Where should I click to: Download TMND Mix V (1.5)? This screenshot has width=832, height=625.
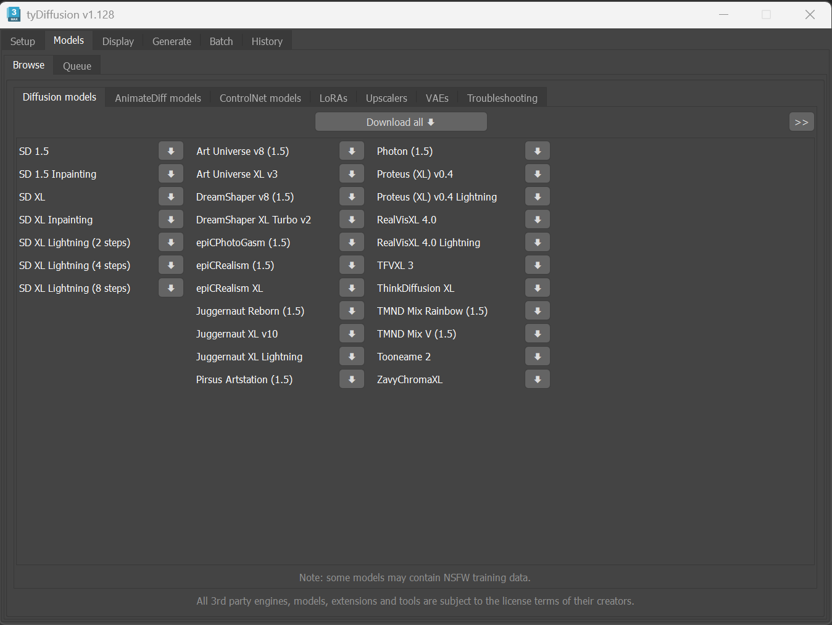(x=538, y=334)
